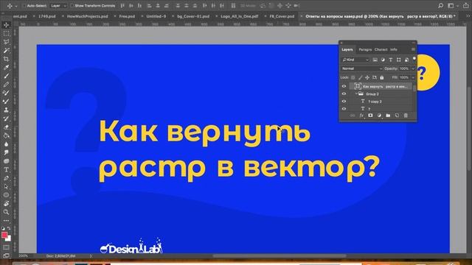Open the Layers panel menu
The height and width of the screenshot is (265, 472).
[x=413, y=49]
